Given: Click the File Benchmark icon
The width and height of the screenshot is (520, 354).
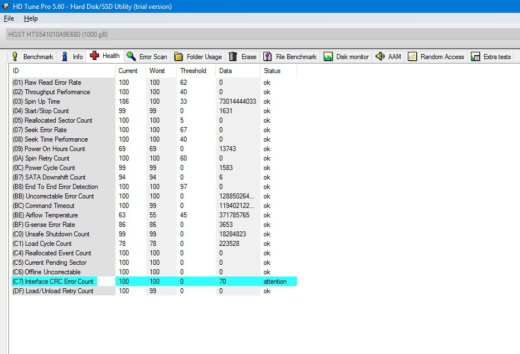Looking at the screenshot, I should (x=268, y=56).
